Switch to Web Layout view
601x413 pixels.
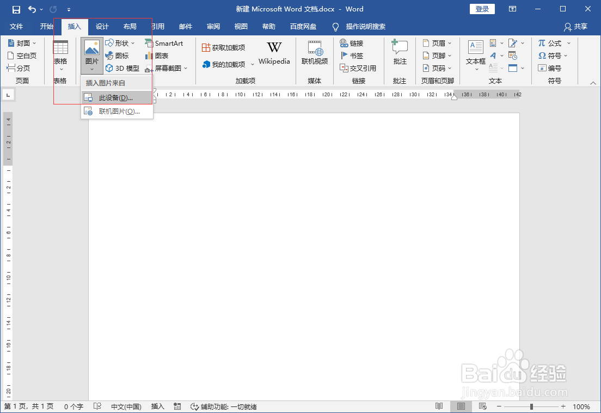coord(483,406)
